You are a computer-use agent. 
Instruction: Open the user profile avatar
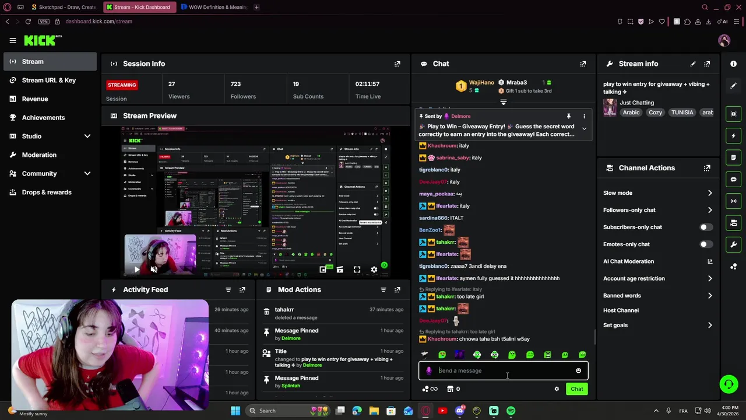[724, 40]
